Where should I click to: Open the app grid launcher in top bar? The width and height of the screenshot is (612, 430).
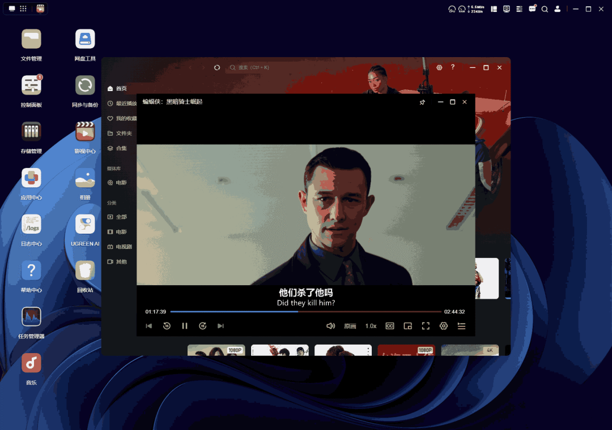tap(23, 8)
